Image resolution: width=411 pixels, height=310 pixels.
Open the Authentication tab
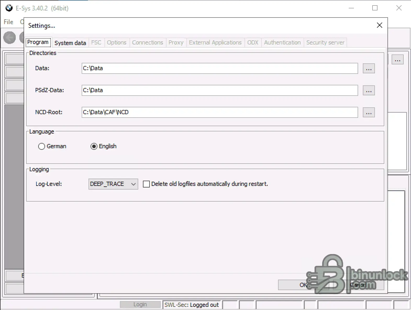[282, 43]
